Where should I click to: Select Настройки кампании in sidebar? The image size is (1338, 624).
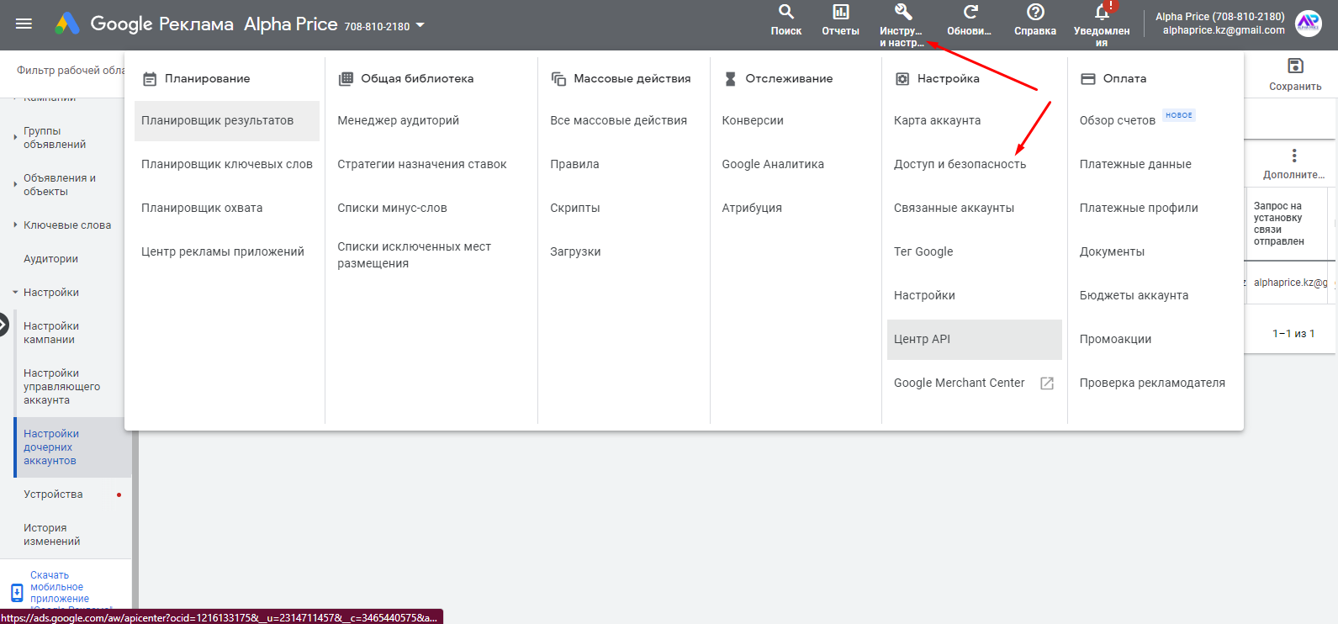pos(51,333)
